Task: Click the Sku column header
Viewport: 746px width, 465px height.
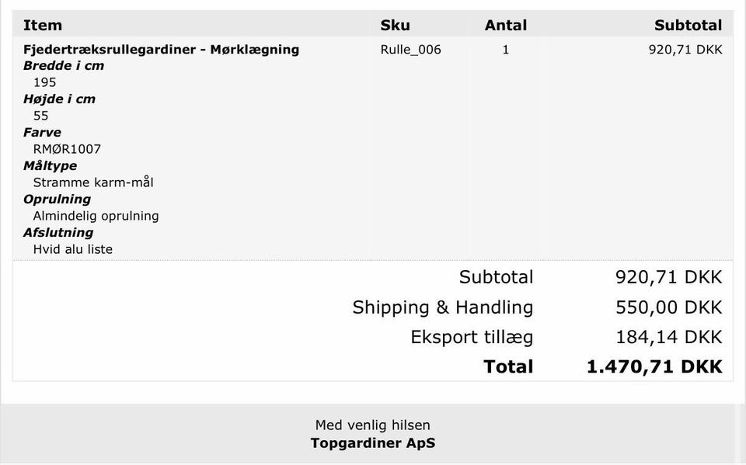Action: tap(395, 26)
